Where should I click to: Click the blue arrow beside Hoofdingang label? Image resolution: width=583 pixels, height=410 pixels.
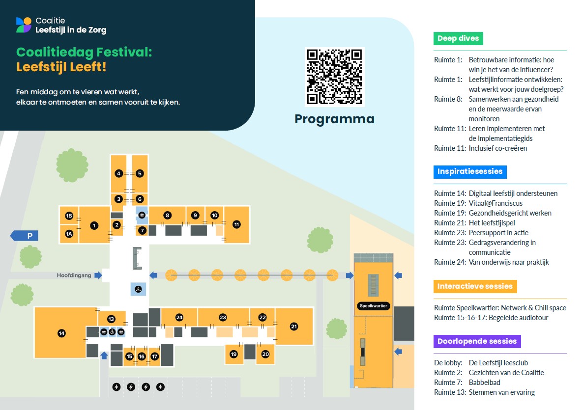(x=98, y=275)
